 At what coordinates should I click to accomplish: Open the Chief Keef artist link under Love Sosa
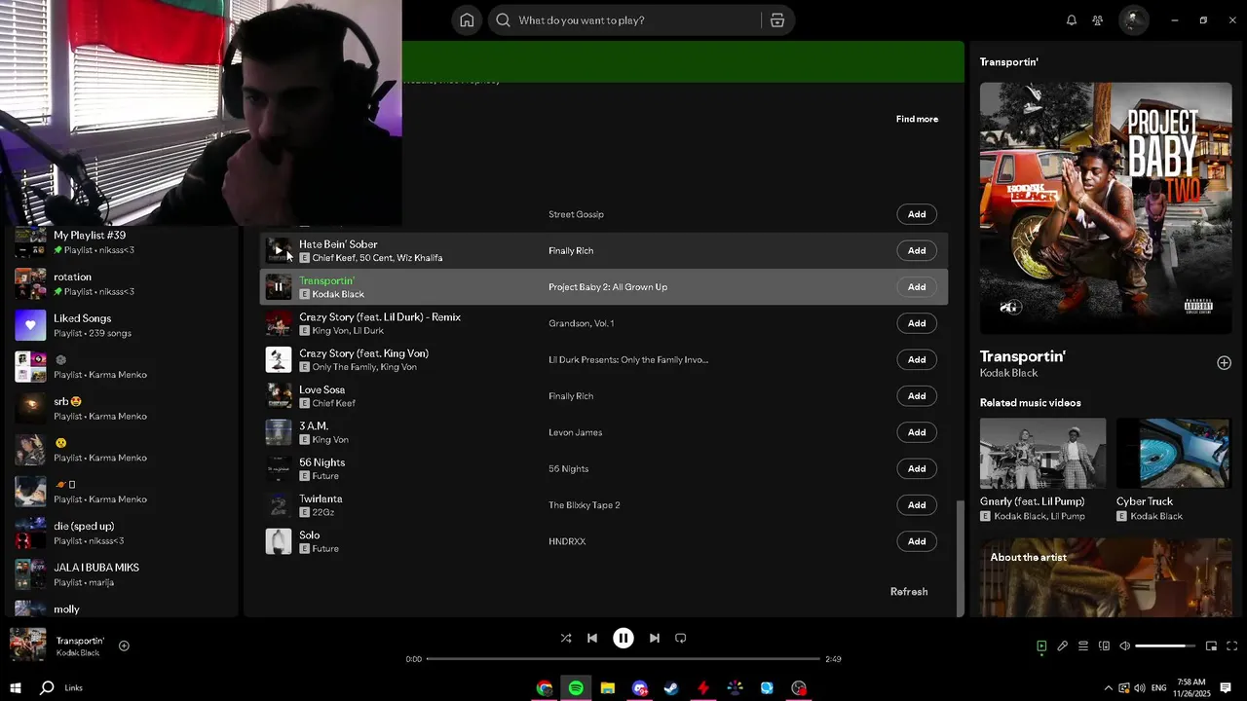tap(334, 403)
